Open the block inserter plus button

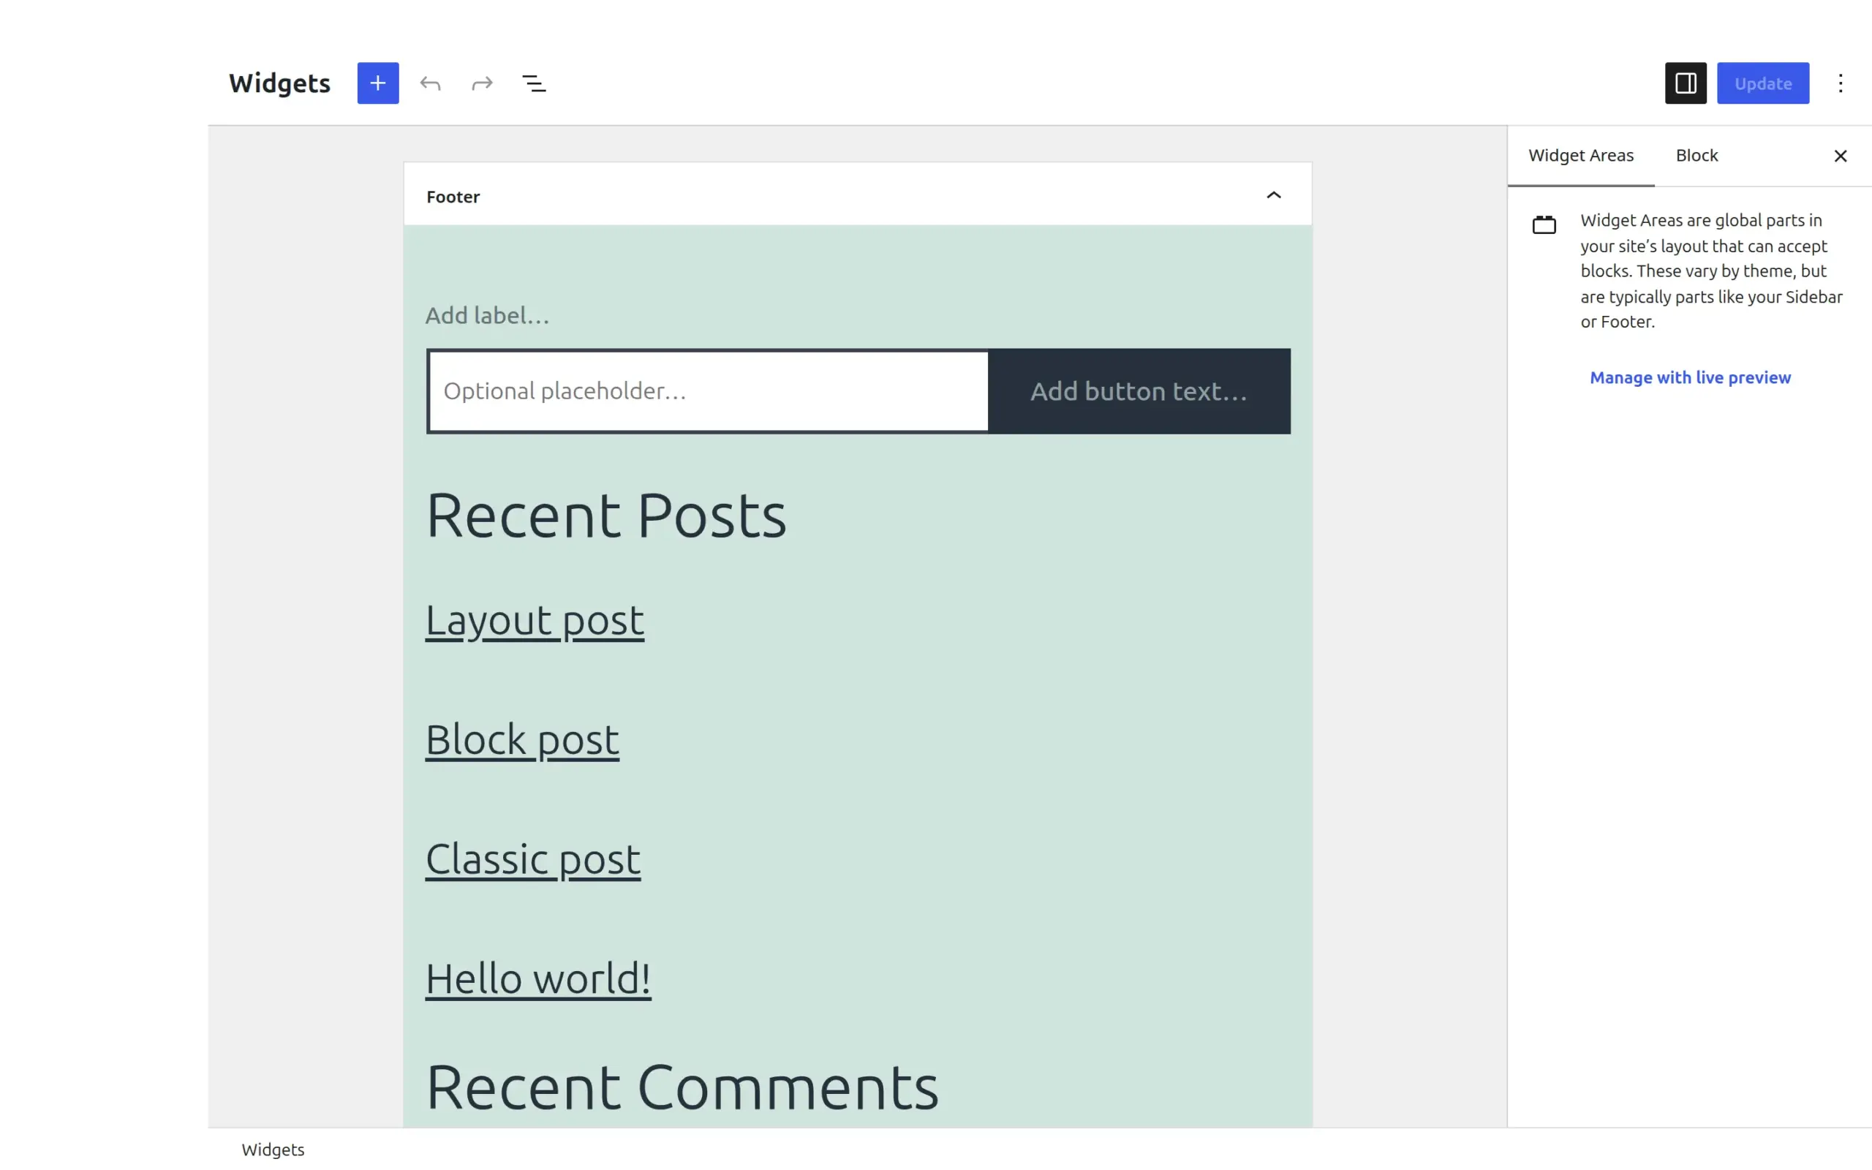377,83
